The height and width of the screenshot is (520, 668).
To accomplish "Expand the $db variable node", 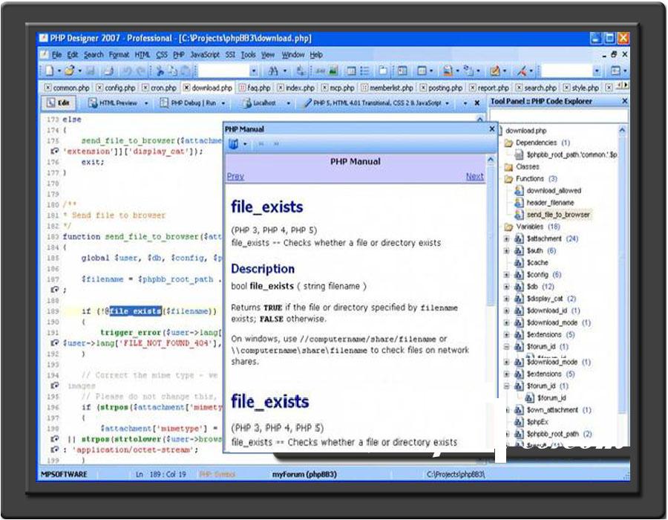I will pos(506,287).
